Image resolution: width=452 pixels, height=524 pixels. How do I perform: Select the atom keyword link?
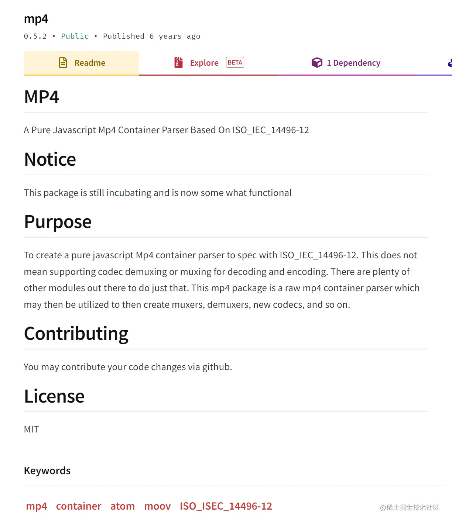point(123,506)
